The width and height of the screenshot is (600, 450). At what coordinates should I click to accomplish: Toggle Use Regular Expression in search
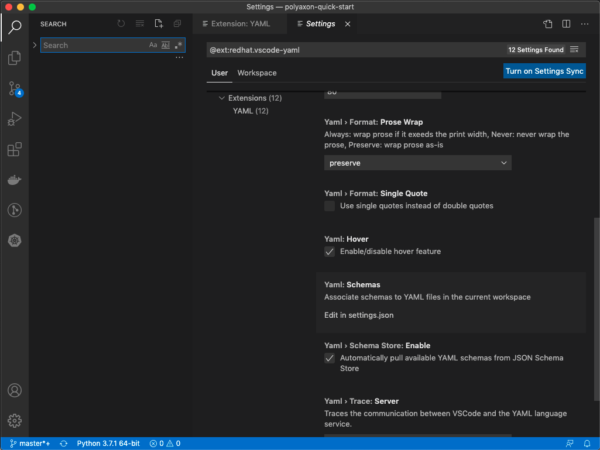click(x=179, y=45)
